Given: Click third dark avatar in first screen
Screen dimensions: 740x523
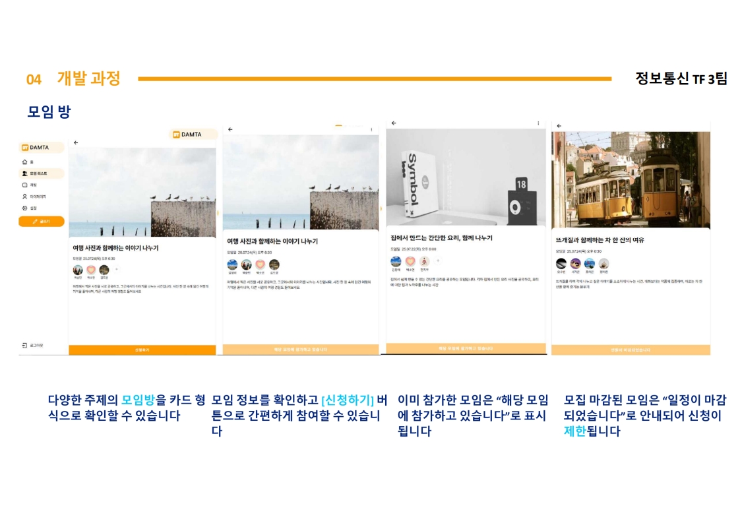Looking at the screenshot, I should point(104,270).
